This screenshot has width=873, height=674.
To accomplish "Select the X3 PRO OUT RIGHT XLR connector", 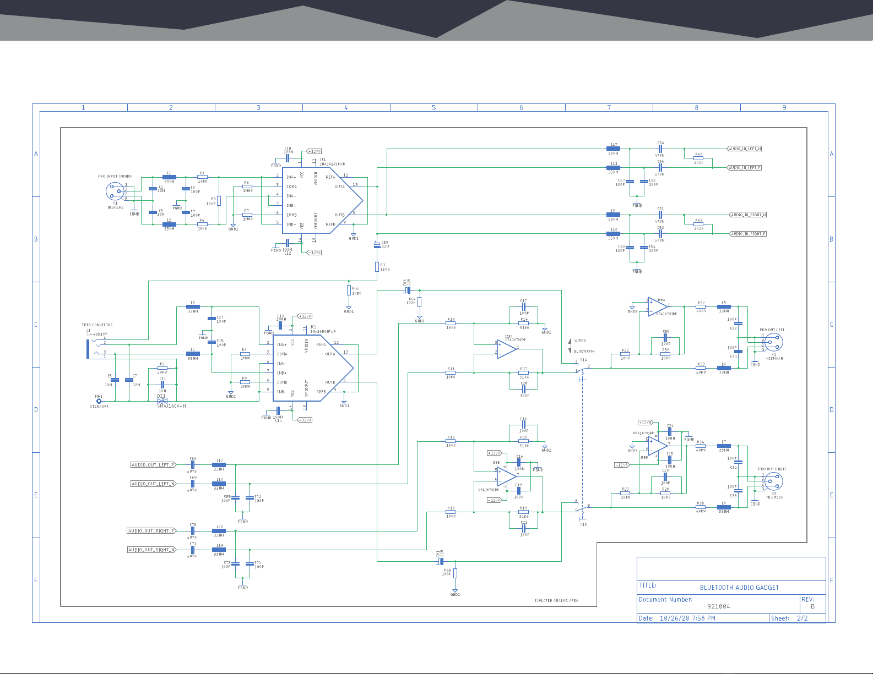I will pos(774,482).
